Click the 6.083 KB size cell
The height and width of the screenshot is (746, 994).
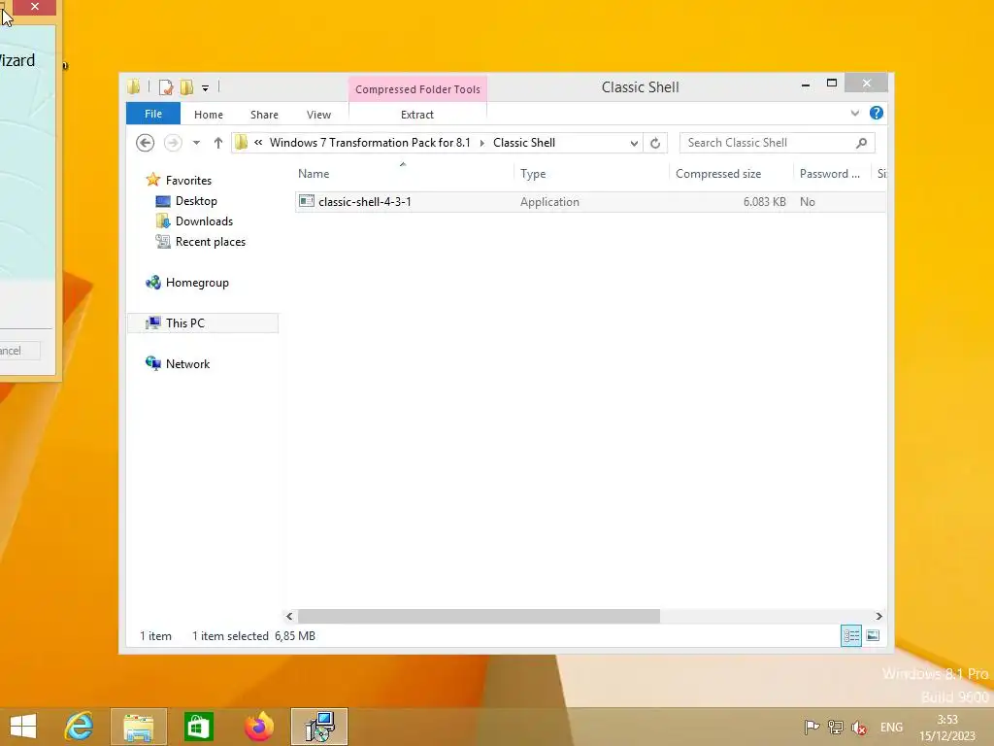(765, 202)
